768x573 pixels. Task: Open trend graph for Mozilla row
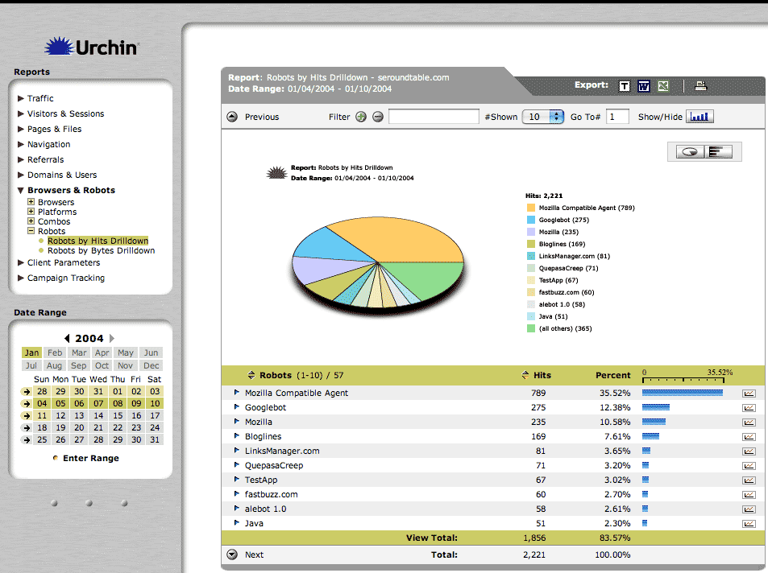(x=749, y=423)
